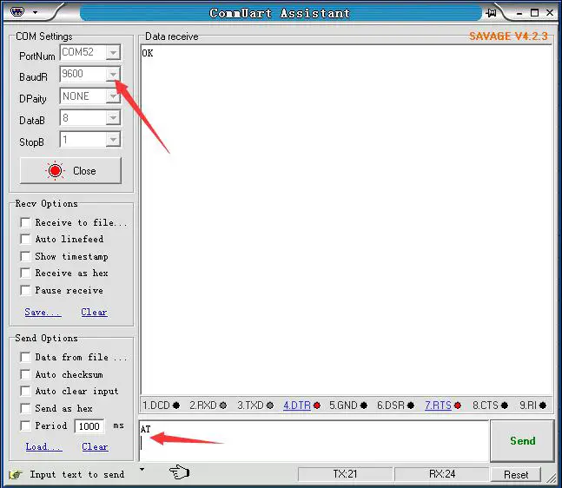This screenshot has width=562, height=488.
Task: Enable Auto clear input option
Action: point(25,391)
